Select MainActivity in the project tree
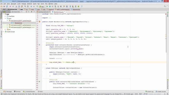The width and height of the screenshot is (169, 95). coord(18,23)
